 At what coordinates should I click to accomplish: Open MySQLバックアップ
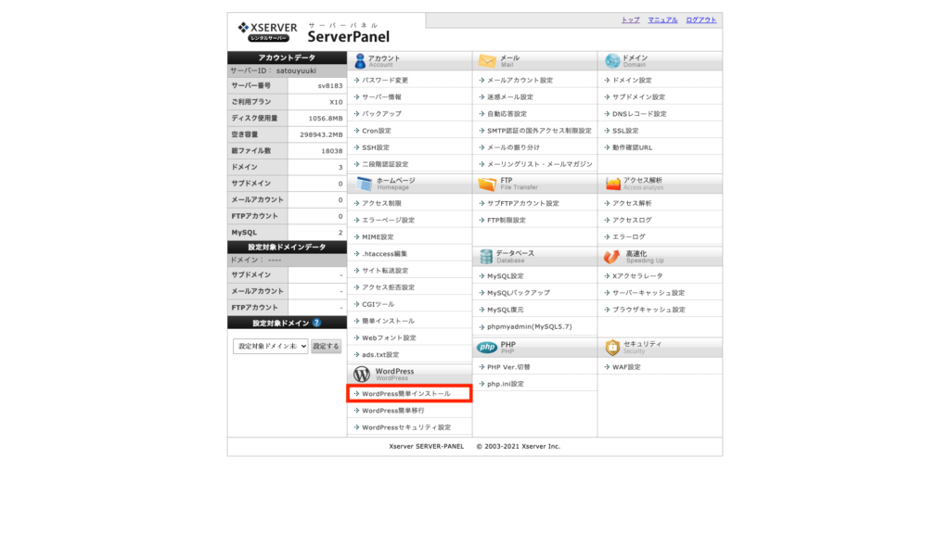point(519,293)
